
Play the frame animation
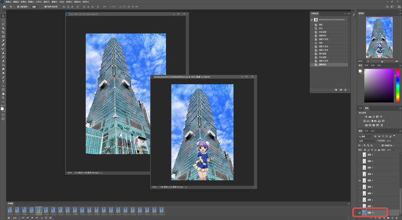click(32, 218)
